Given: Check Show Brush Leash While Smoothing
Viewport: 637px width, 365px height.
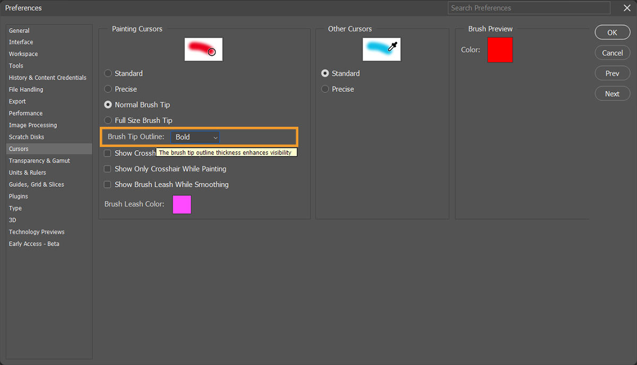Looking at the screenshot, I should click(107, 185).
